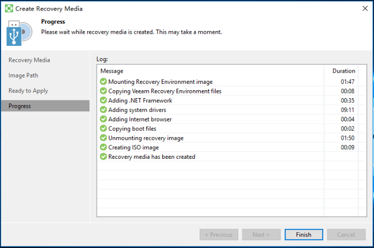This screenshot has height=248, width=374.
Task: Select the Recovery Media wizard step
Action: (x=29, y=60)
